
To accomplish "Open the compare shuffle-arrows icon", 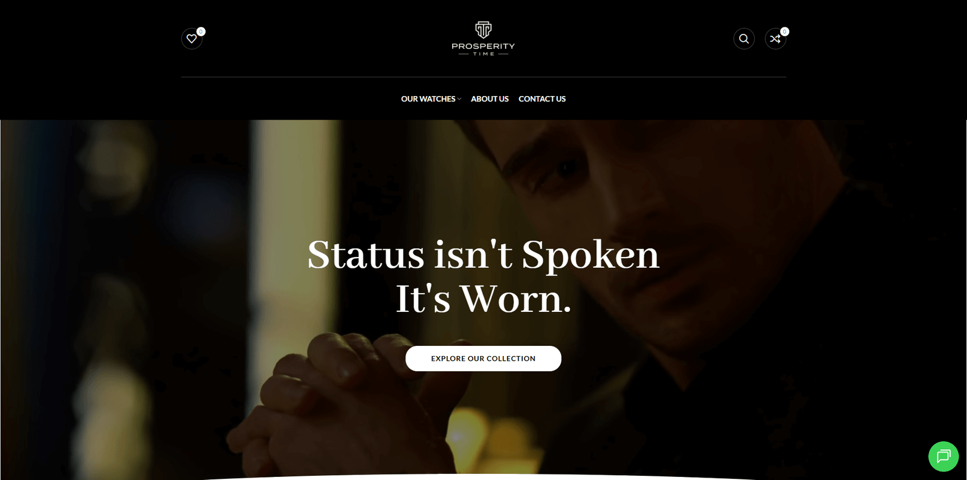I will 775,39.
